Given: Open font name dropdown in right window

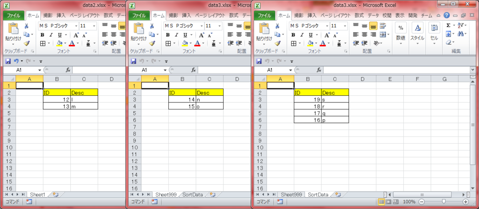Looking at the screenshot, I should tap(327, 26).
